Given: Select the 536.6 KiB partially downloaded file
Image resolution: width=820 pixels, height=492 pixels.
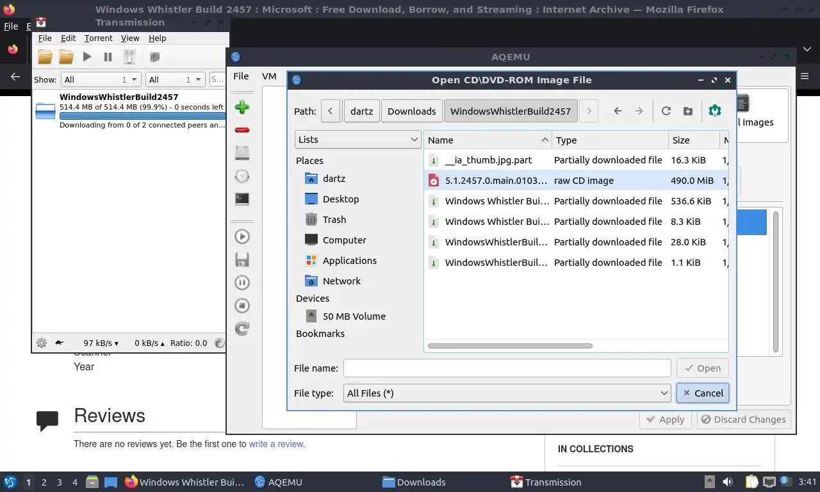Looking at the screenshot, I should click(x=576, y=201).
